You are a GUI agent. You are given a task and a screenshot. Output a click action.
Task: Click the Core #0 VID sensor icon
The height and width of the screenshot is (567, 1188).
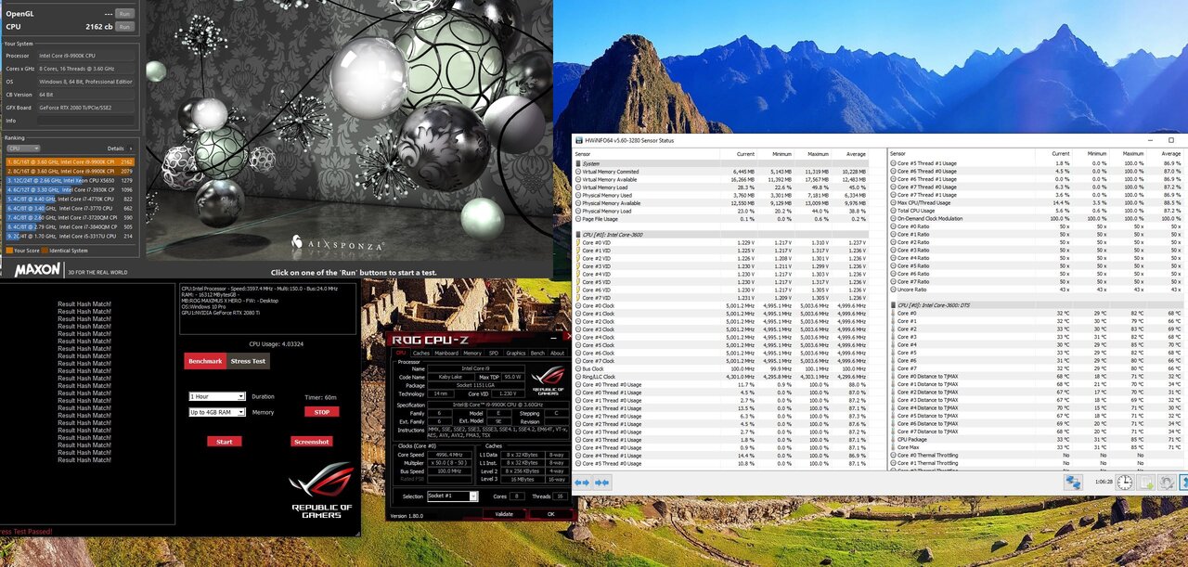coord(578,242)
